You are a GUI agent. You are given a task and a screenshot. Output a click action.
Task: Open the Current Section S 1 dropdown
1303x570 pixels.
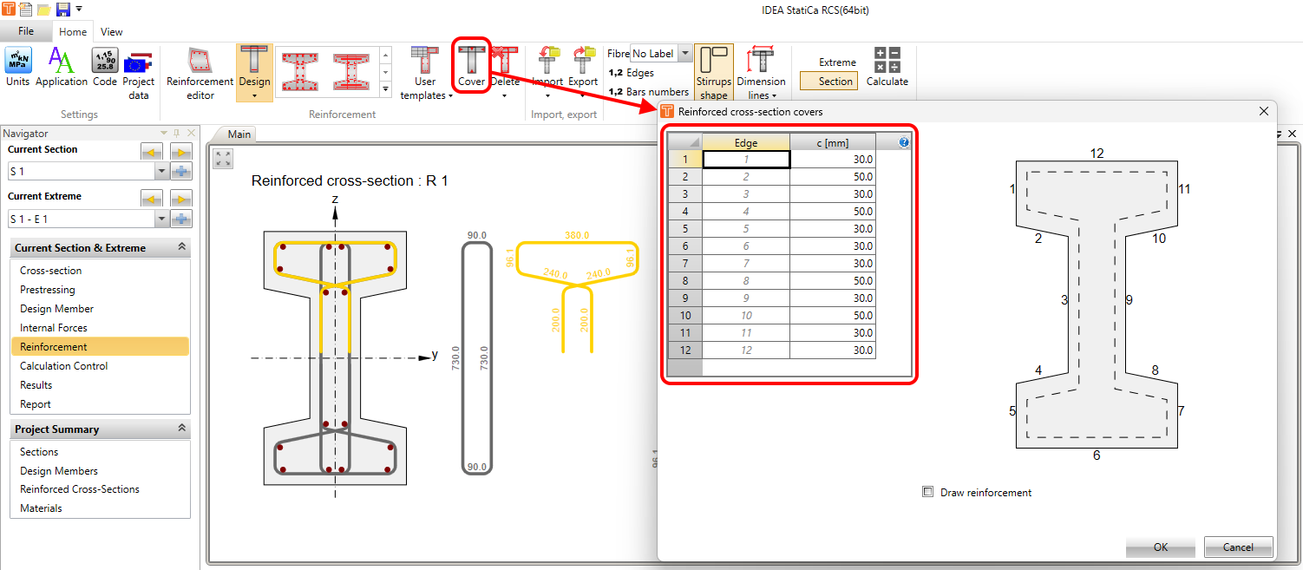click(160, 172)
